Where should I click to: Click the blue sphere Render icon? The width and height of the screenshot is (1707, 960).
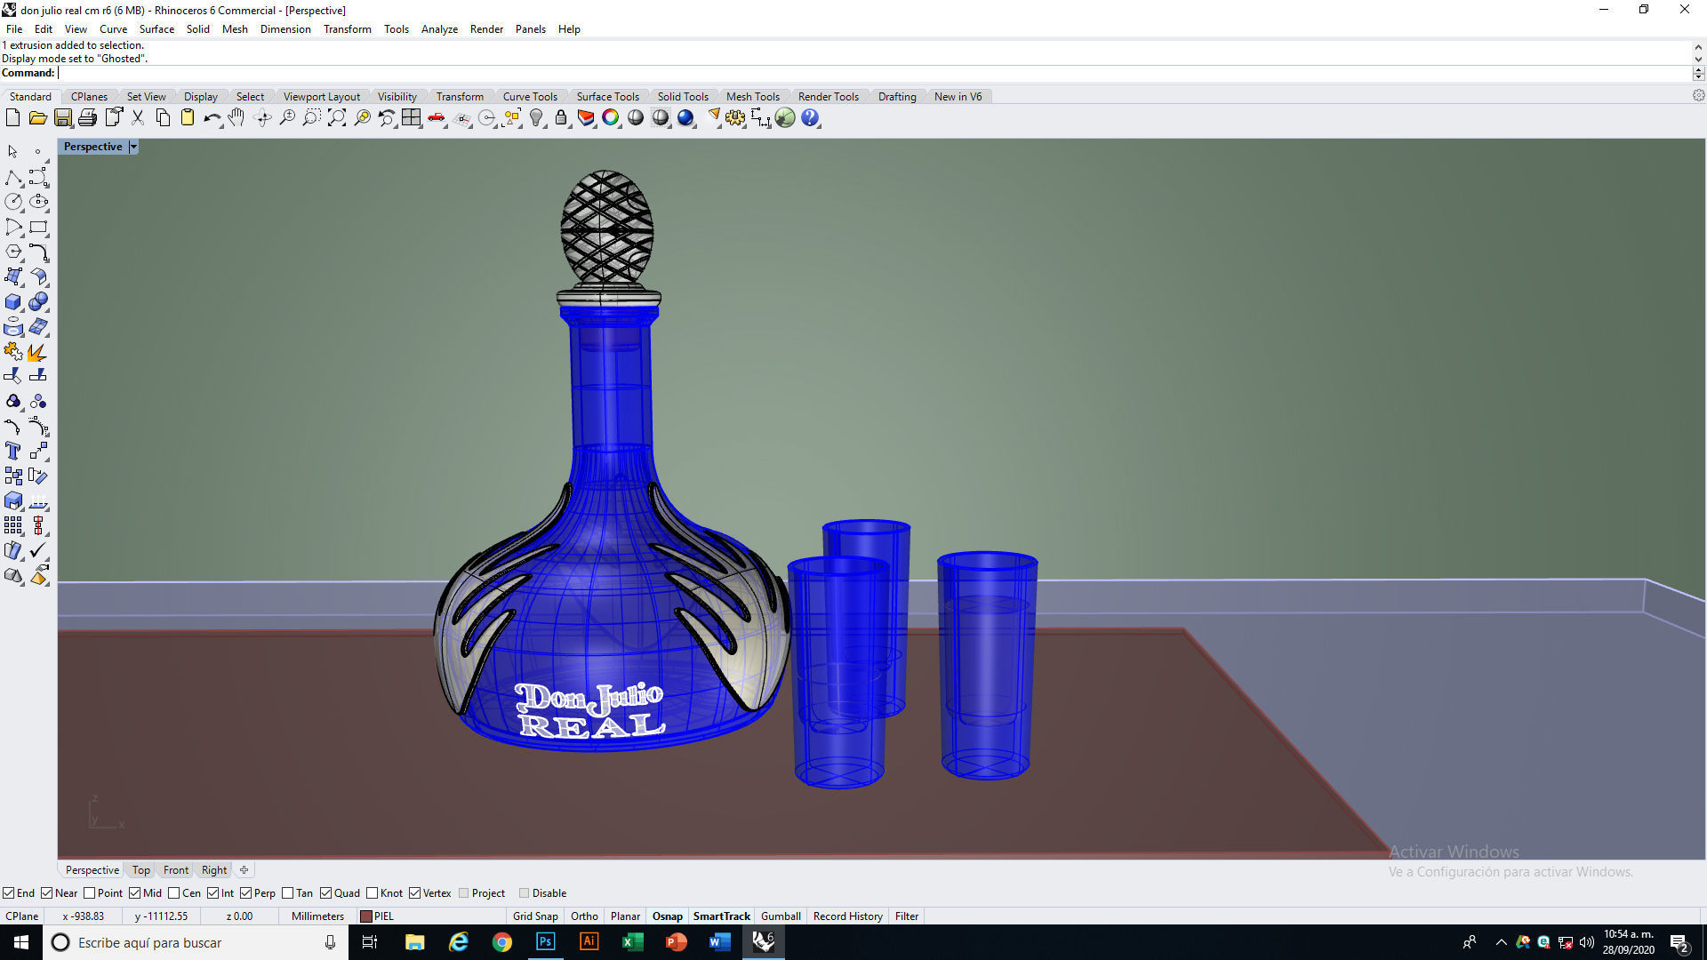click(685, 117)
